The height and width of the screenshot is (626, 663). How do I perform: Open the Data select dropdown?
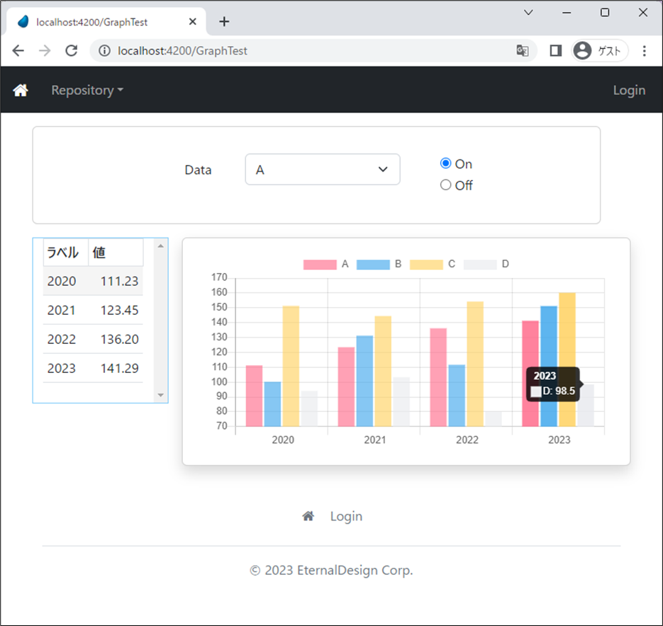[x=322, y=169]
